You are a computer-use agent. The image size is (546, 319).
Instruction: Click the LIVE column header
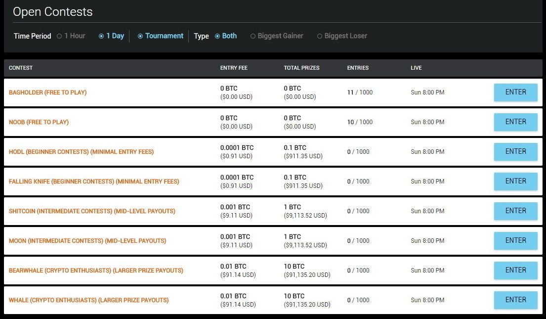click(x=416, y=68)
